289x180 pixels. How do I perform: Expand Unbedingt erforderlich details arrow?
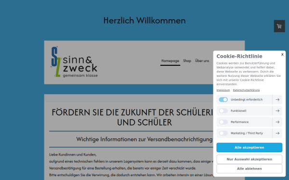click(277, 99)
